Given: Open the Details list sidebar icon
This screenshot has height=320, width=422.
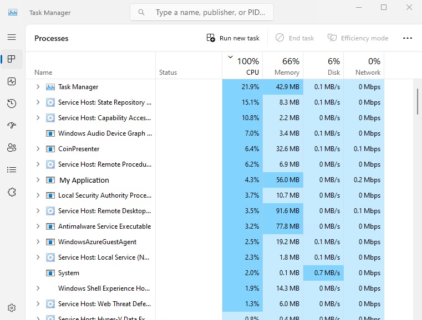Looking at the screenshot, I should 12,169.
